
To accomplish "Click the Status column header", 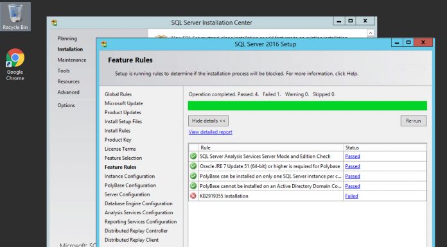I will click(385, 148).
